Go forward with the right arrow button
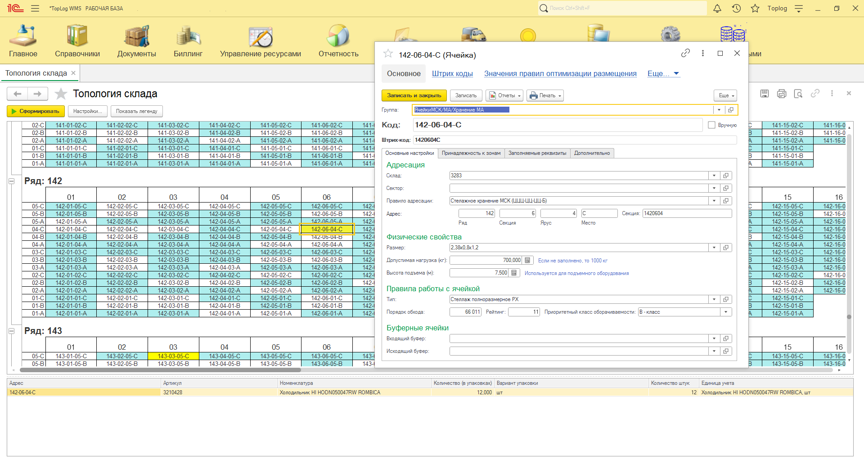The image size is (864, 460). (x=38, y=94)
